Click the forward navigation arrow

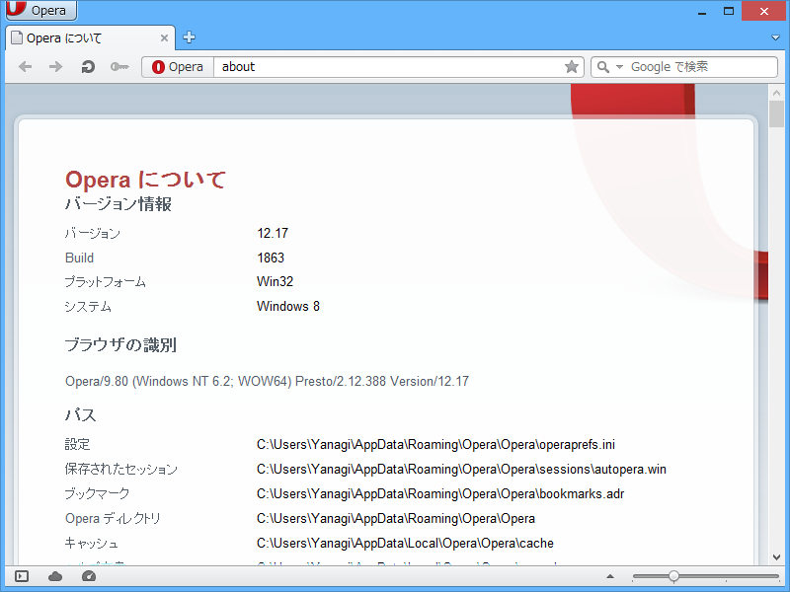click(55, 66)
